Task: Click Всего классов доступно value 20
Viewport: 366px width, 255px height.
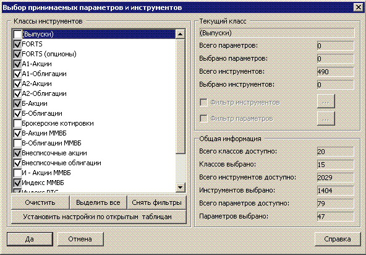Action: click(x=336, y=152)
